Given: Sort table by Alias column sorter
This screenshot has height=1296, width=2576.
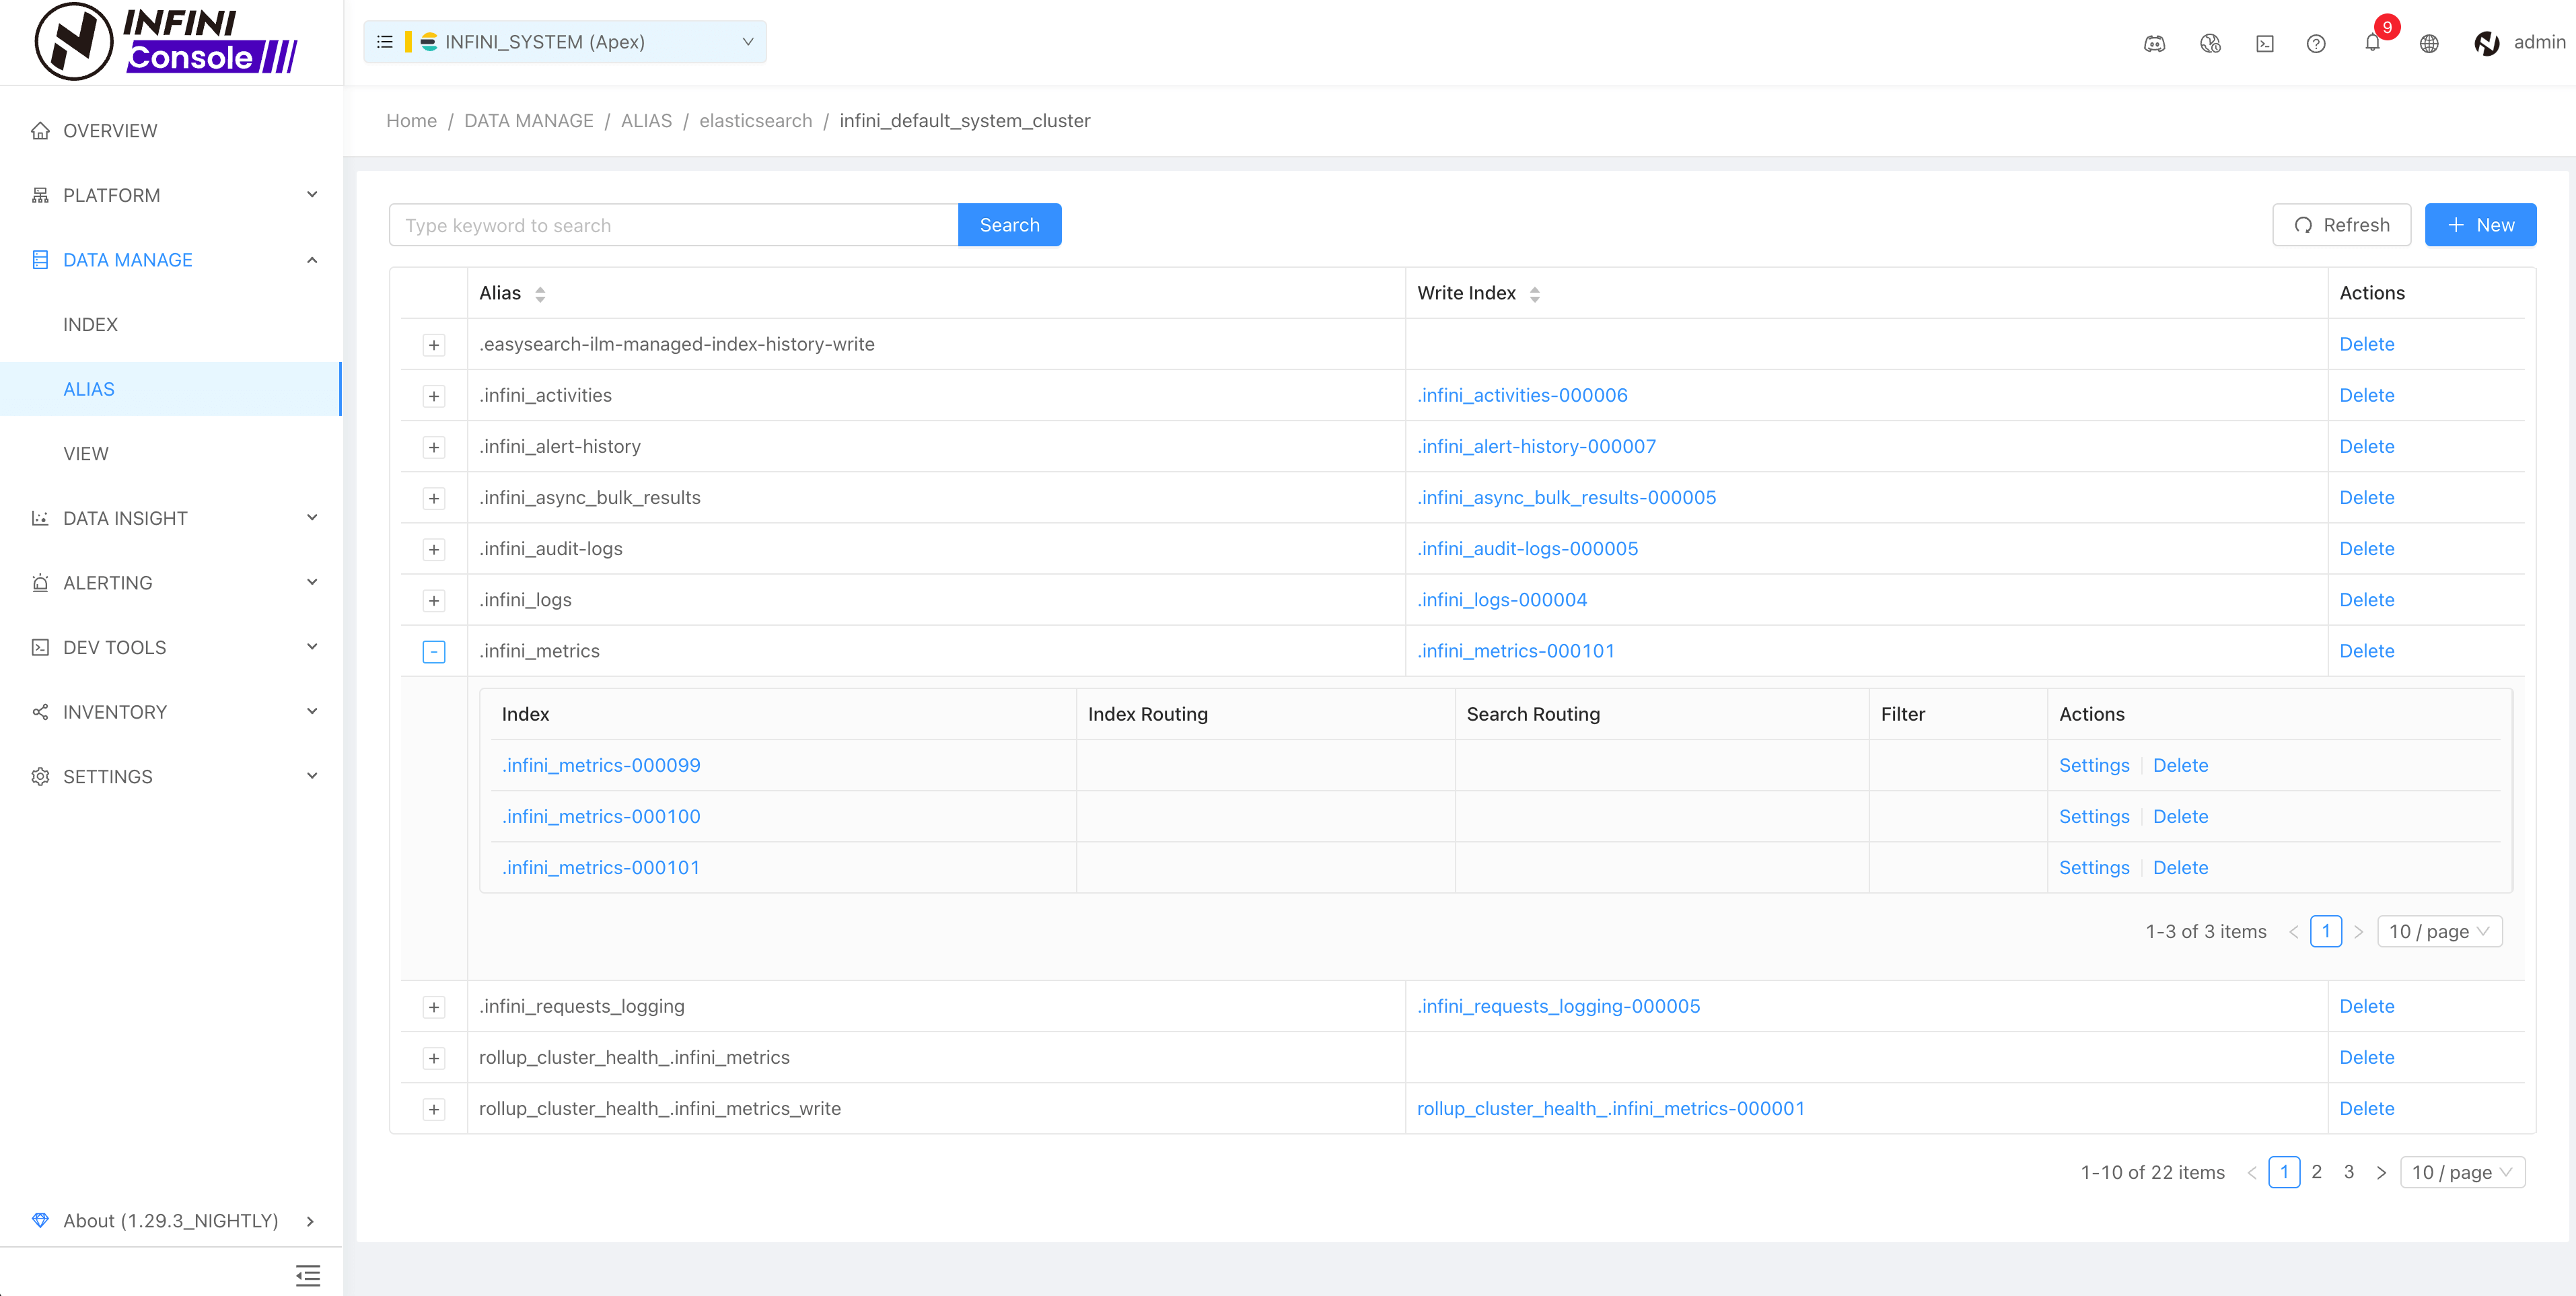Looking at the screenshot, I should 540,294.
